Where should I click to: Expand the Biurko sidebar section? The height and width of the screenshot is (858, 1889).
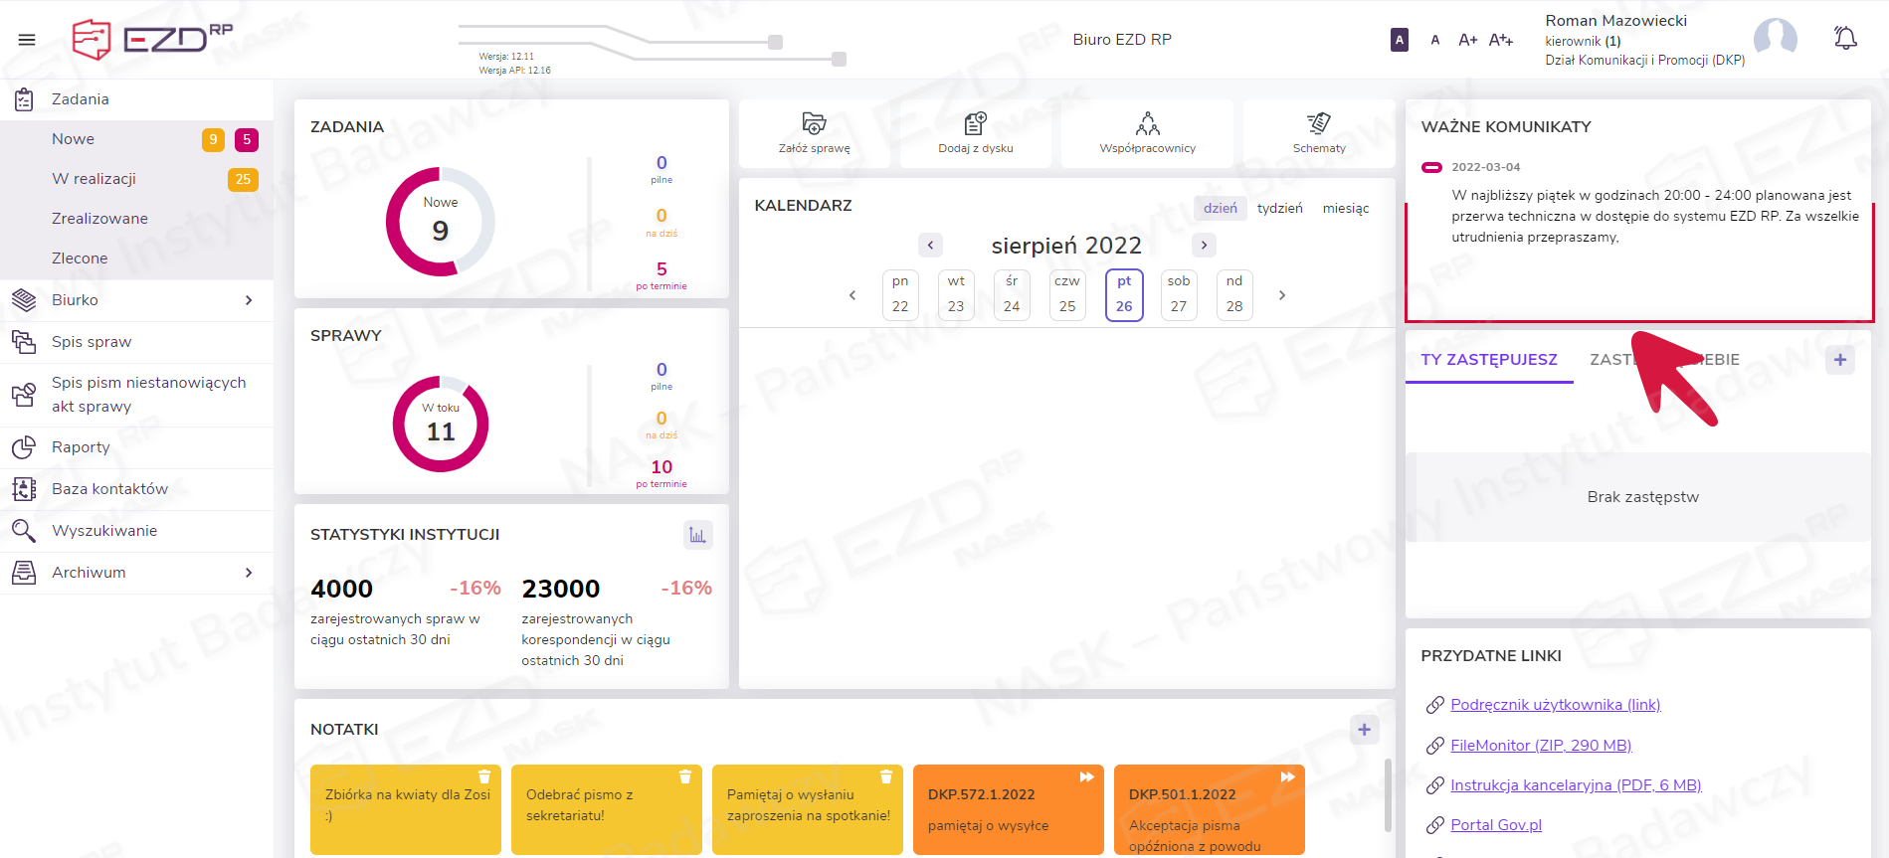point(249,300)
